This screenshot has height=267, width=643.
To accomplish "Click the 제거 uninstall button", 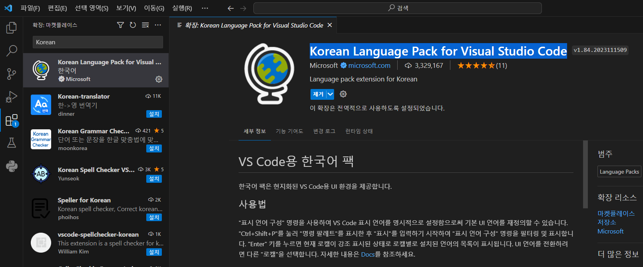I will pos(318,94).
